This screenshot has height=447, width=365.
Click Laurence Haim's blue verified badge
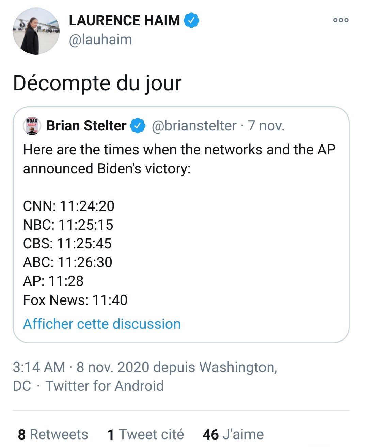pos(192,20)
